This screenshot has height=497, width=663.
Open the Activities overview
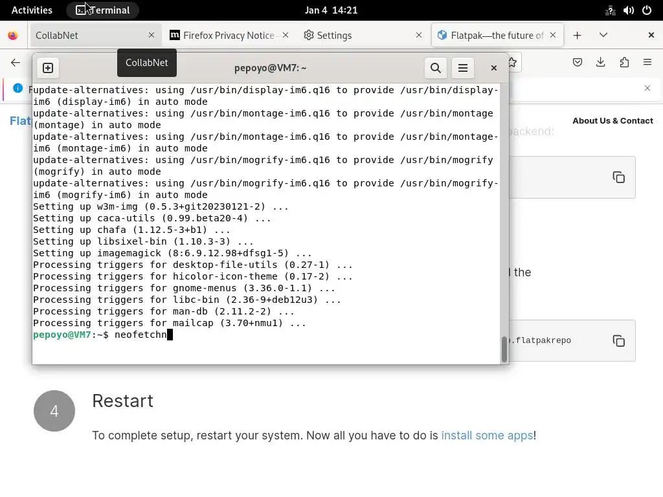coord(32,10)
